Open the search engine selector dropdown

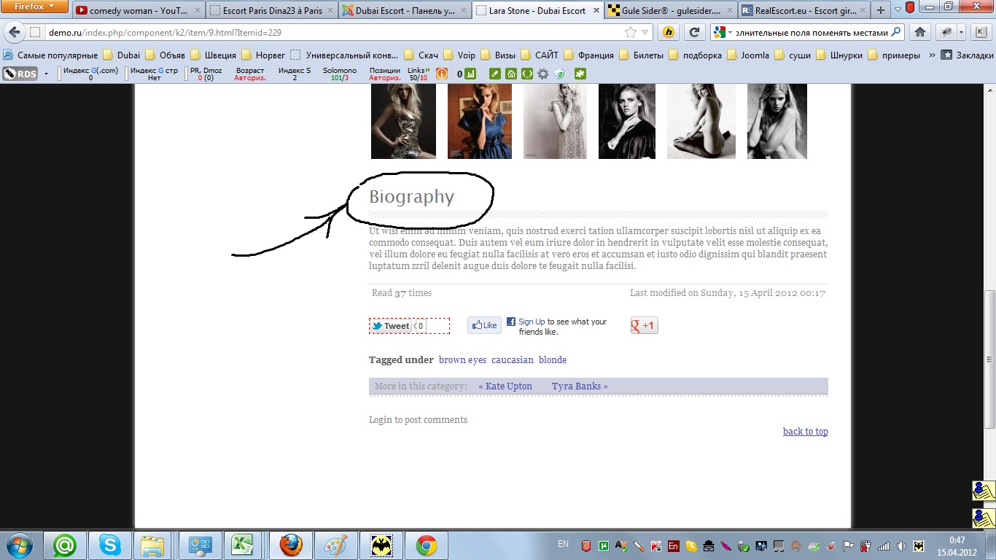pyautogui.click(x=723, y=32)
